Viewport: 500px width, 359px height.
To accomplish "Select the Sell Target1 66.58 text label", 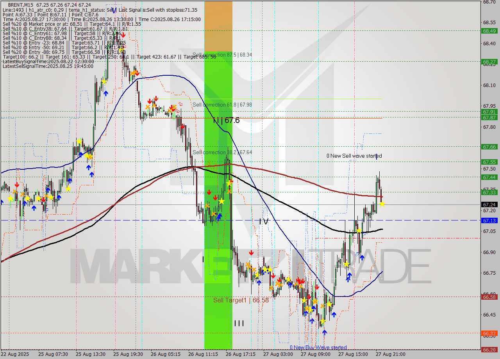I will point(241,300).
